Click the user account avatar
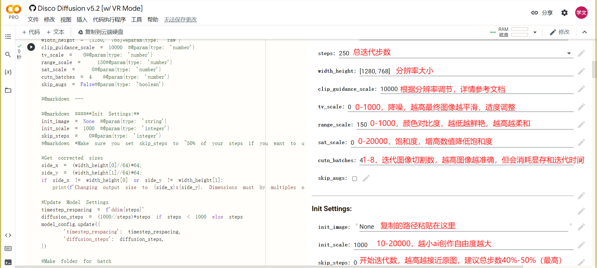The image size is (597, 268). (x=581, y=13)
